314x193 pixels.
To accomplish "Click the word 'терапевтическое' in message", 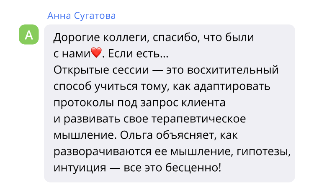I will click(198, 119).
